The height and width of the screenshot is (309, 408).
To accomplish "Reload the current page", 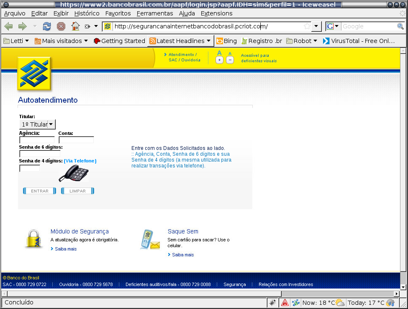I will (47, 26).
